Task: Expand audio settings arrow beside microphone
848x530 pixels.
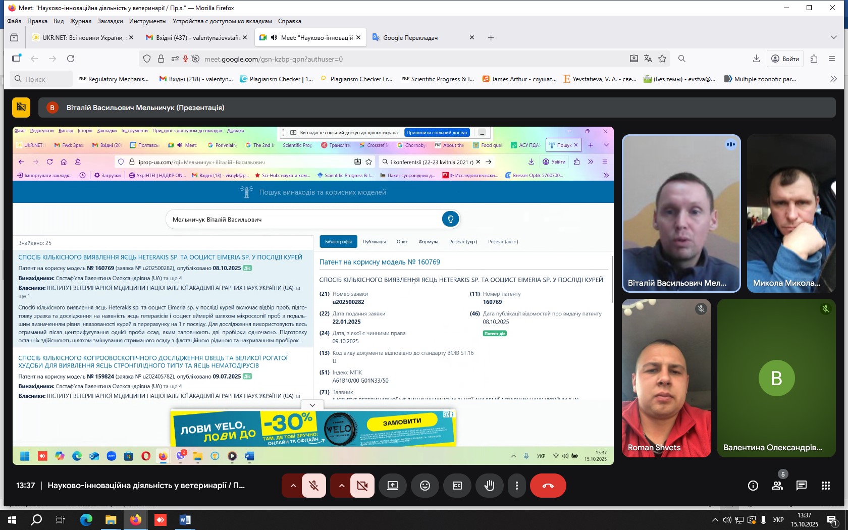Action: [293, 486]
